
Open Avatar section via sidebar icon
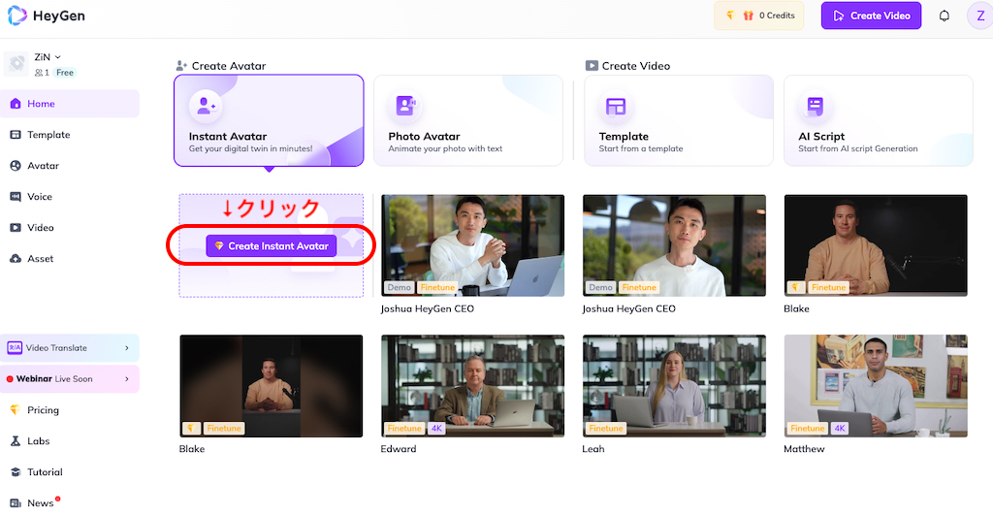tap(16, 166)
